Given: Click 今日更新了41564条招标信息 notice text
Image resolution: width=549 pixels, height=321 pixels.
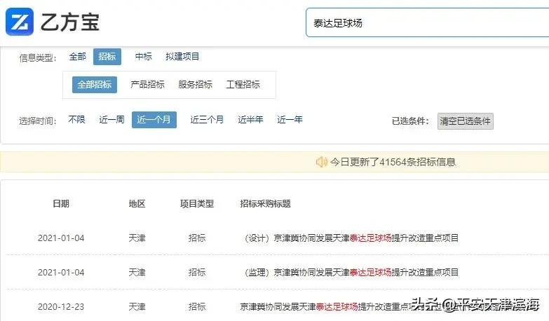Looking at the screenshot, I should (393, 162).
